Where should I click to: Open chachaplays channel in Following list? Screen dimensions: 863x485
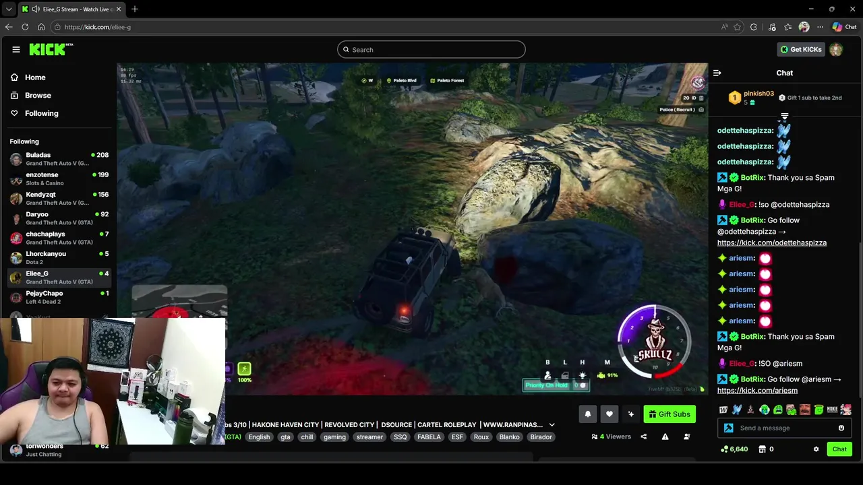click(59, 238)
